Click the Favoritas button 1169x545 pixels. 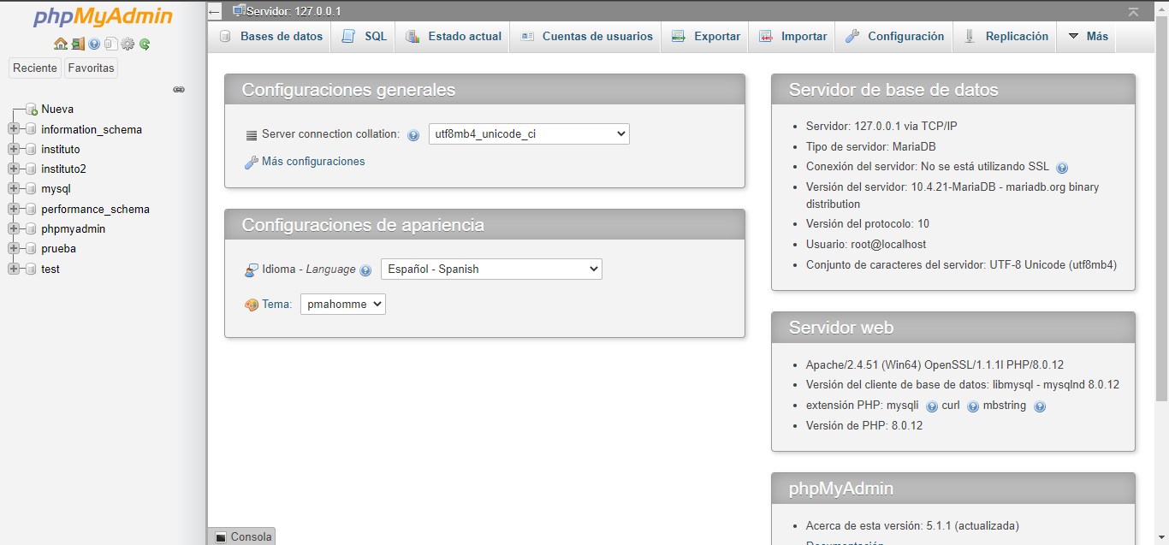pos(91,68)
